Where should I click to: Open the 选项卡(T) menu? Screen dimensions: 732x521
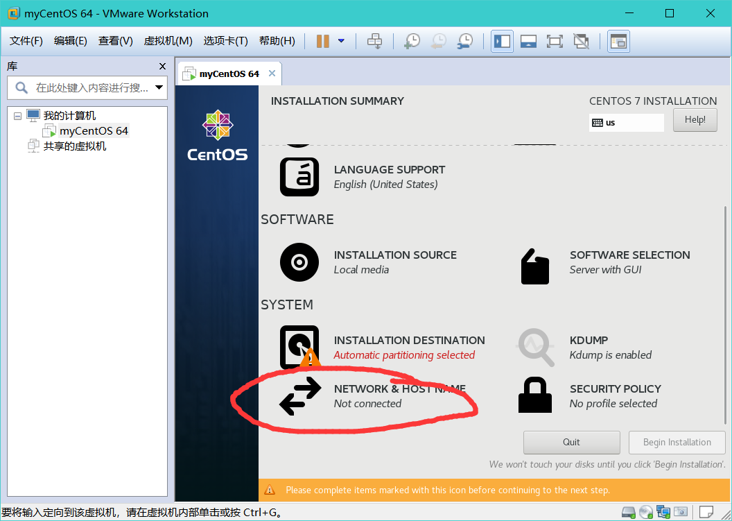(x=225, y=41)
